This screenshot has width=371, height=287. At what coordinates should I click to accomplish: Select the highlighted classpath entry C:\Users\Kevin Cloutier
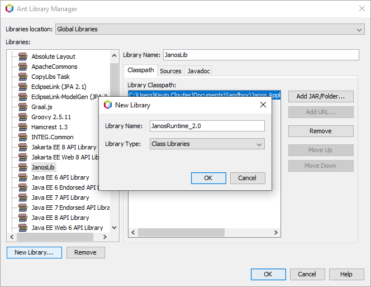click(204, 95)
